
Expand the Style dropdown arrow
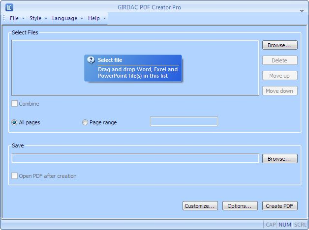[x=46, y=19]
